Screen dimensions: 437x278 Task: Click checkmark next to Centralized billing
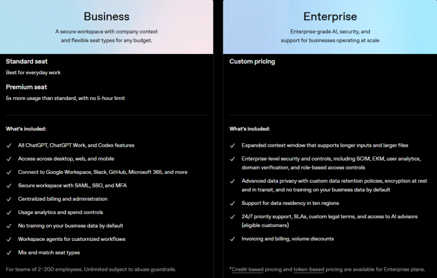coord(9,199)
